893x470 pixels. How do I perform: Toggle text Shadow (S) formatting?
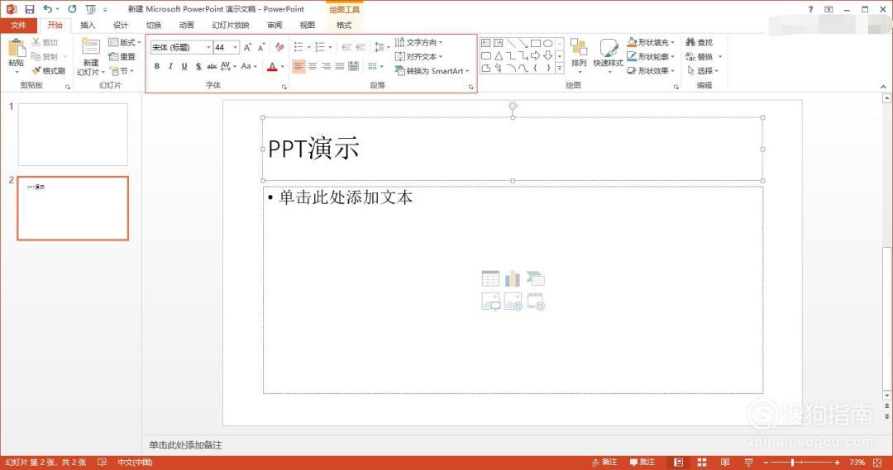point(198,67)
